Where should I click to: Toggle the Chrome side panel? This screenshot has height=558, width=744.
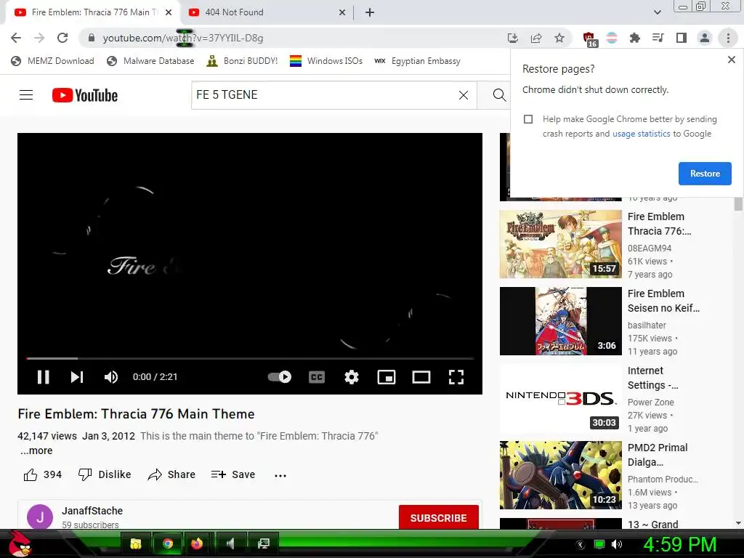[x=682, y=38]
